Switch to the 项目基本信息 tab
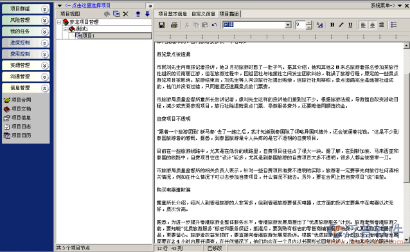Image resolution: width=410 pixels, height=252 pixels. (172, 14)
